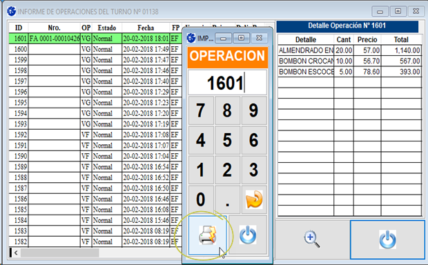Image resolution: width=428 pixels, height=265 pixels.
Task: Select the ALMENDRADO detail row
Action: [x=349, y=50]
